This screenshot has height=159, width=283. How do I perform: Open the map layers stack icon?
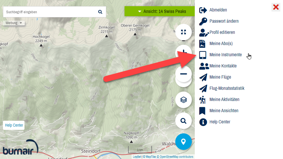pos(183,100)
